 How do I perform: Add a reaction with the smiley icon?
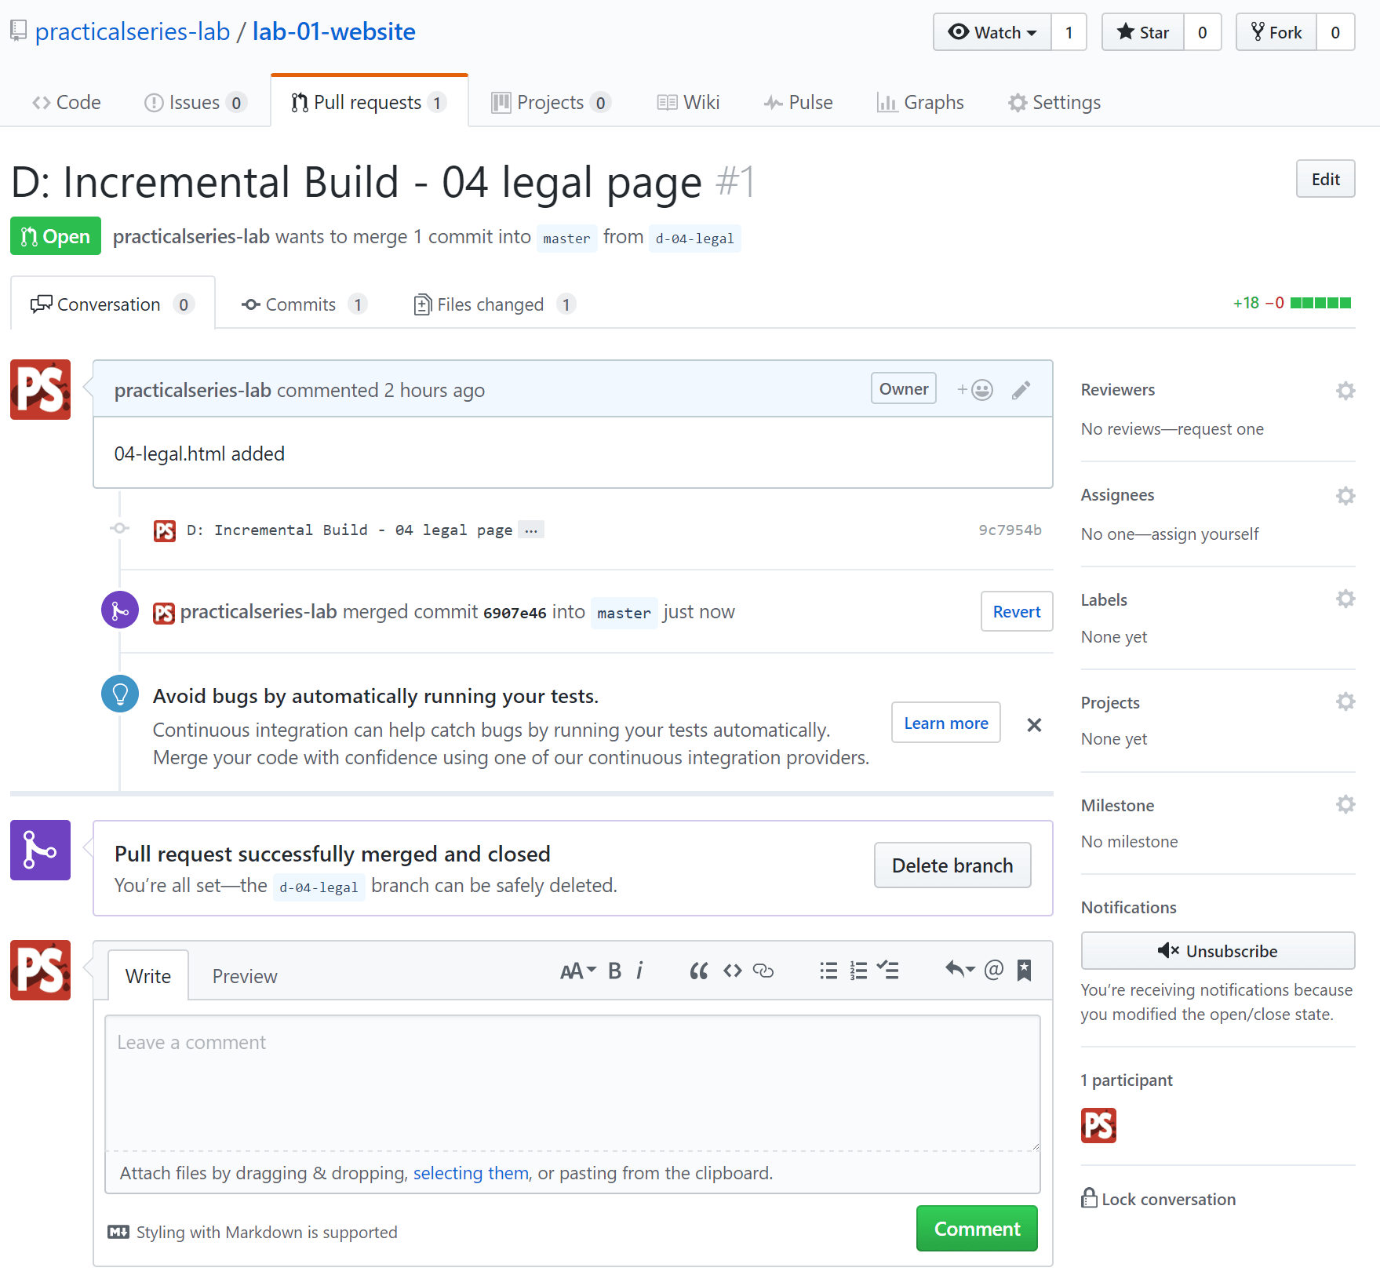tap(975, 389)
